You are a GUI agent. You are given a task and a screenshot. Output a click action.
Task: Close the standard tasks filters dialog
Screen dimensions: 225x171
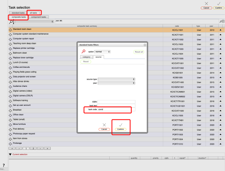(x=145, y=45)
